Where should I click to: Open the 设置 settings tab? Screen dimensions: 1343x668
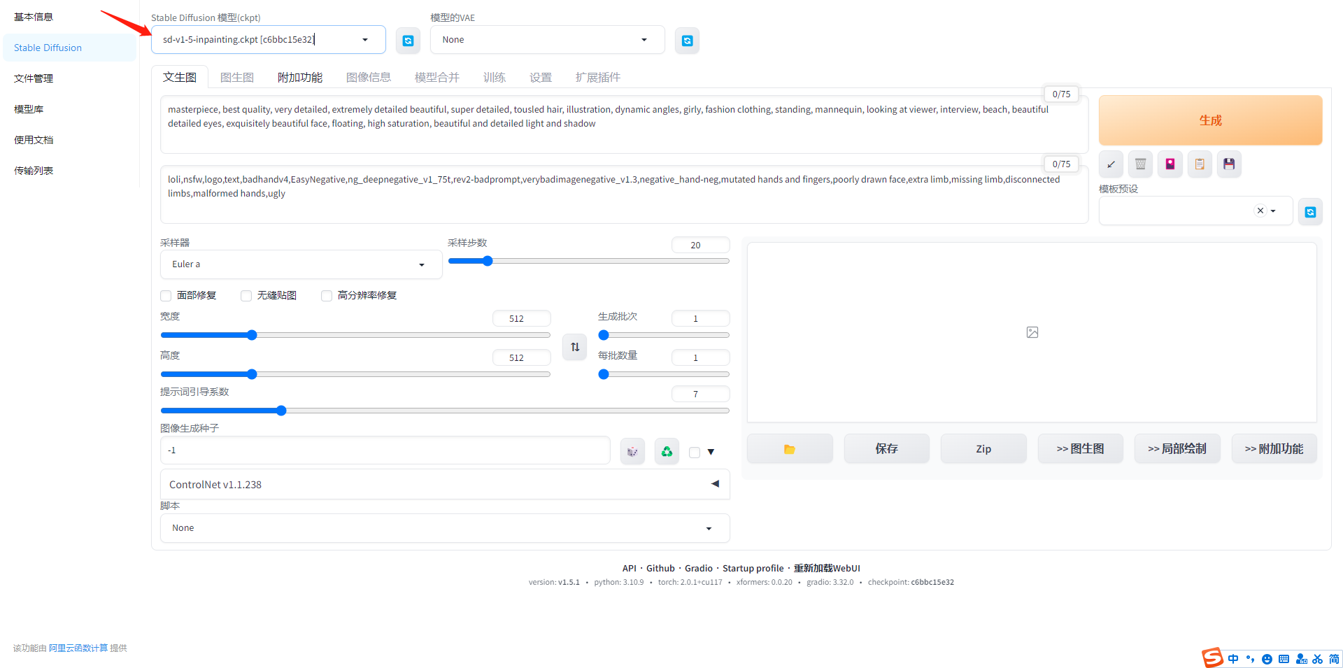pos(541,78)
